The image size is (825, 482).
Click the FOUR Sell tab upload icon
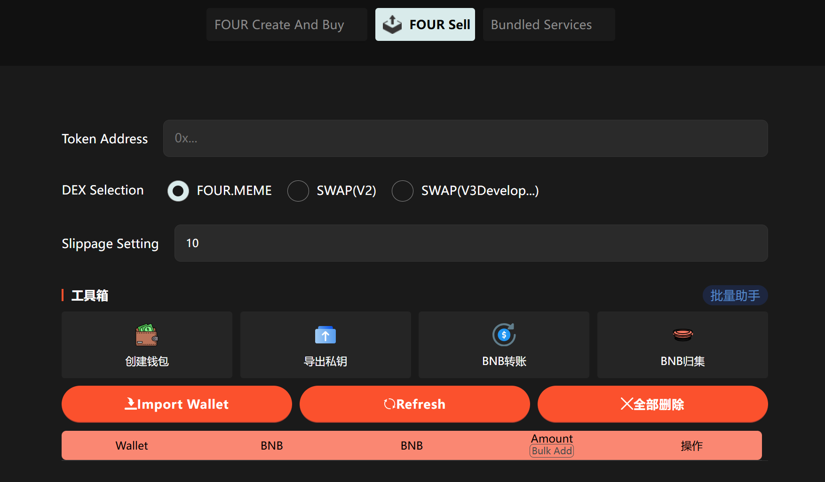pos(392,24)
